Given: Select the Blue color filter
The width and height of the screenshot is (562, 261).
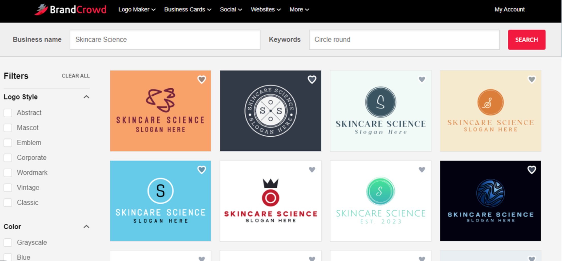Looking at the screenshot, I should pyautogui.click(x=8, y=257).
